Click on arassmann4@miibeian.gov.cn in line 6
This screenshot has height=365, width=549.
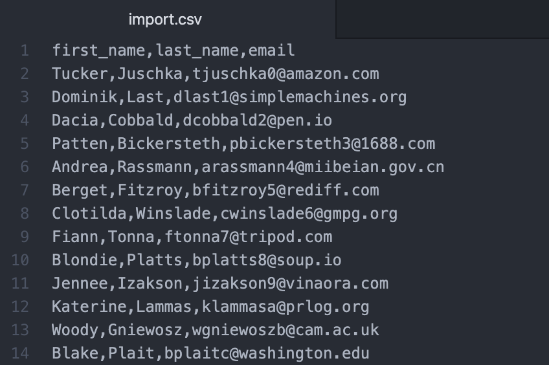click(x=323, y=167)
